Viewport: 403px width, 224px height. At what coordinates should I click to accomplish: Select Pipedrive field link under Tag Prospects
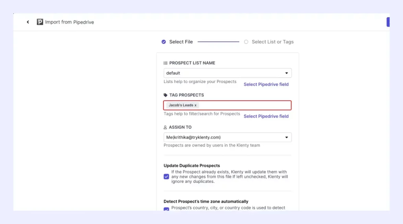click(x=266, y=116)
